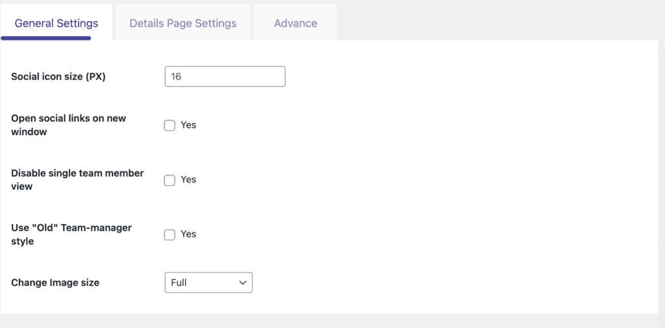Click the Social icon size input field

point(225,77)
